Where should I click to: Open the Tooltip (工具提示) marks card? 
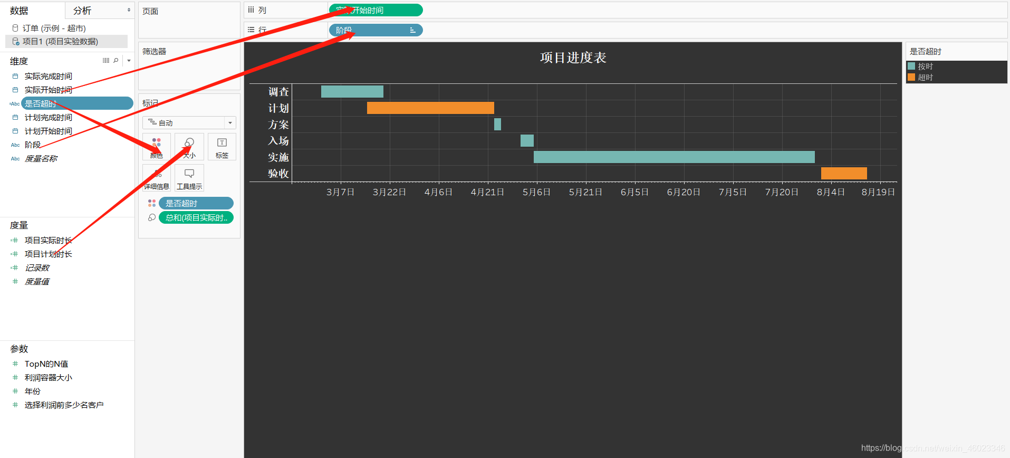pos(189,178)
